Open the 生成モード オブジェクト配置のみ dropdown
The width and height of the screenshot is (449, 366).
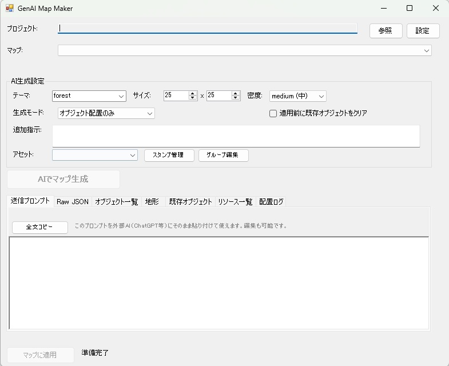pyautogui.click(x=106, y=113)
